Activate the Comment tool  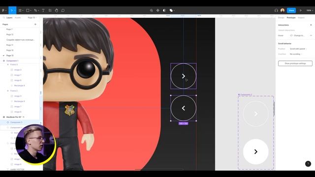coord(63,10)
